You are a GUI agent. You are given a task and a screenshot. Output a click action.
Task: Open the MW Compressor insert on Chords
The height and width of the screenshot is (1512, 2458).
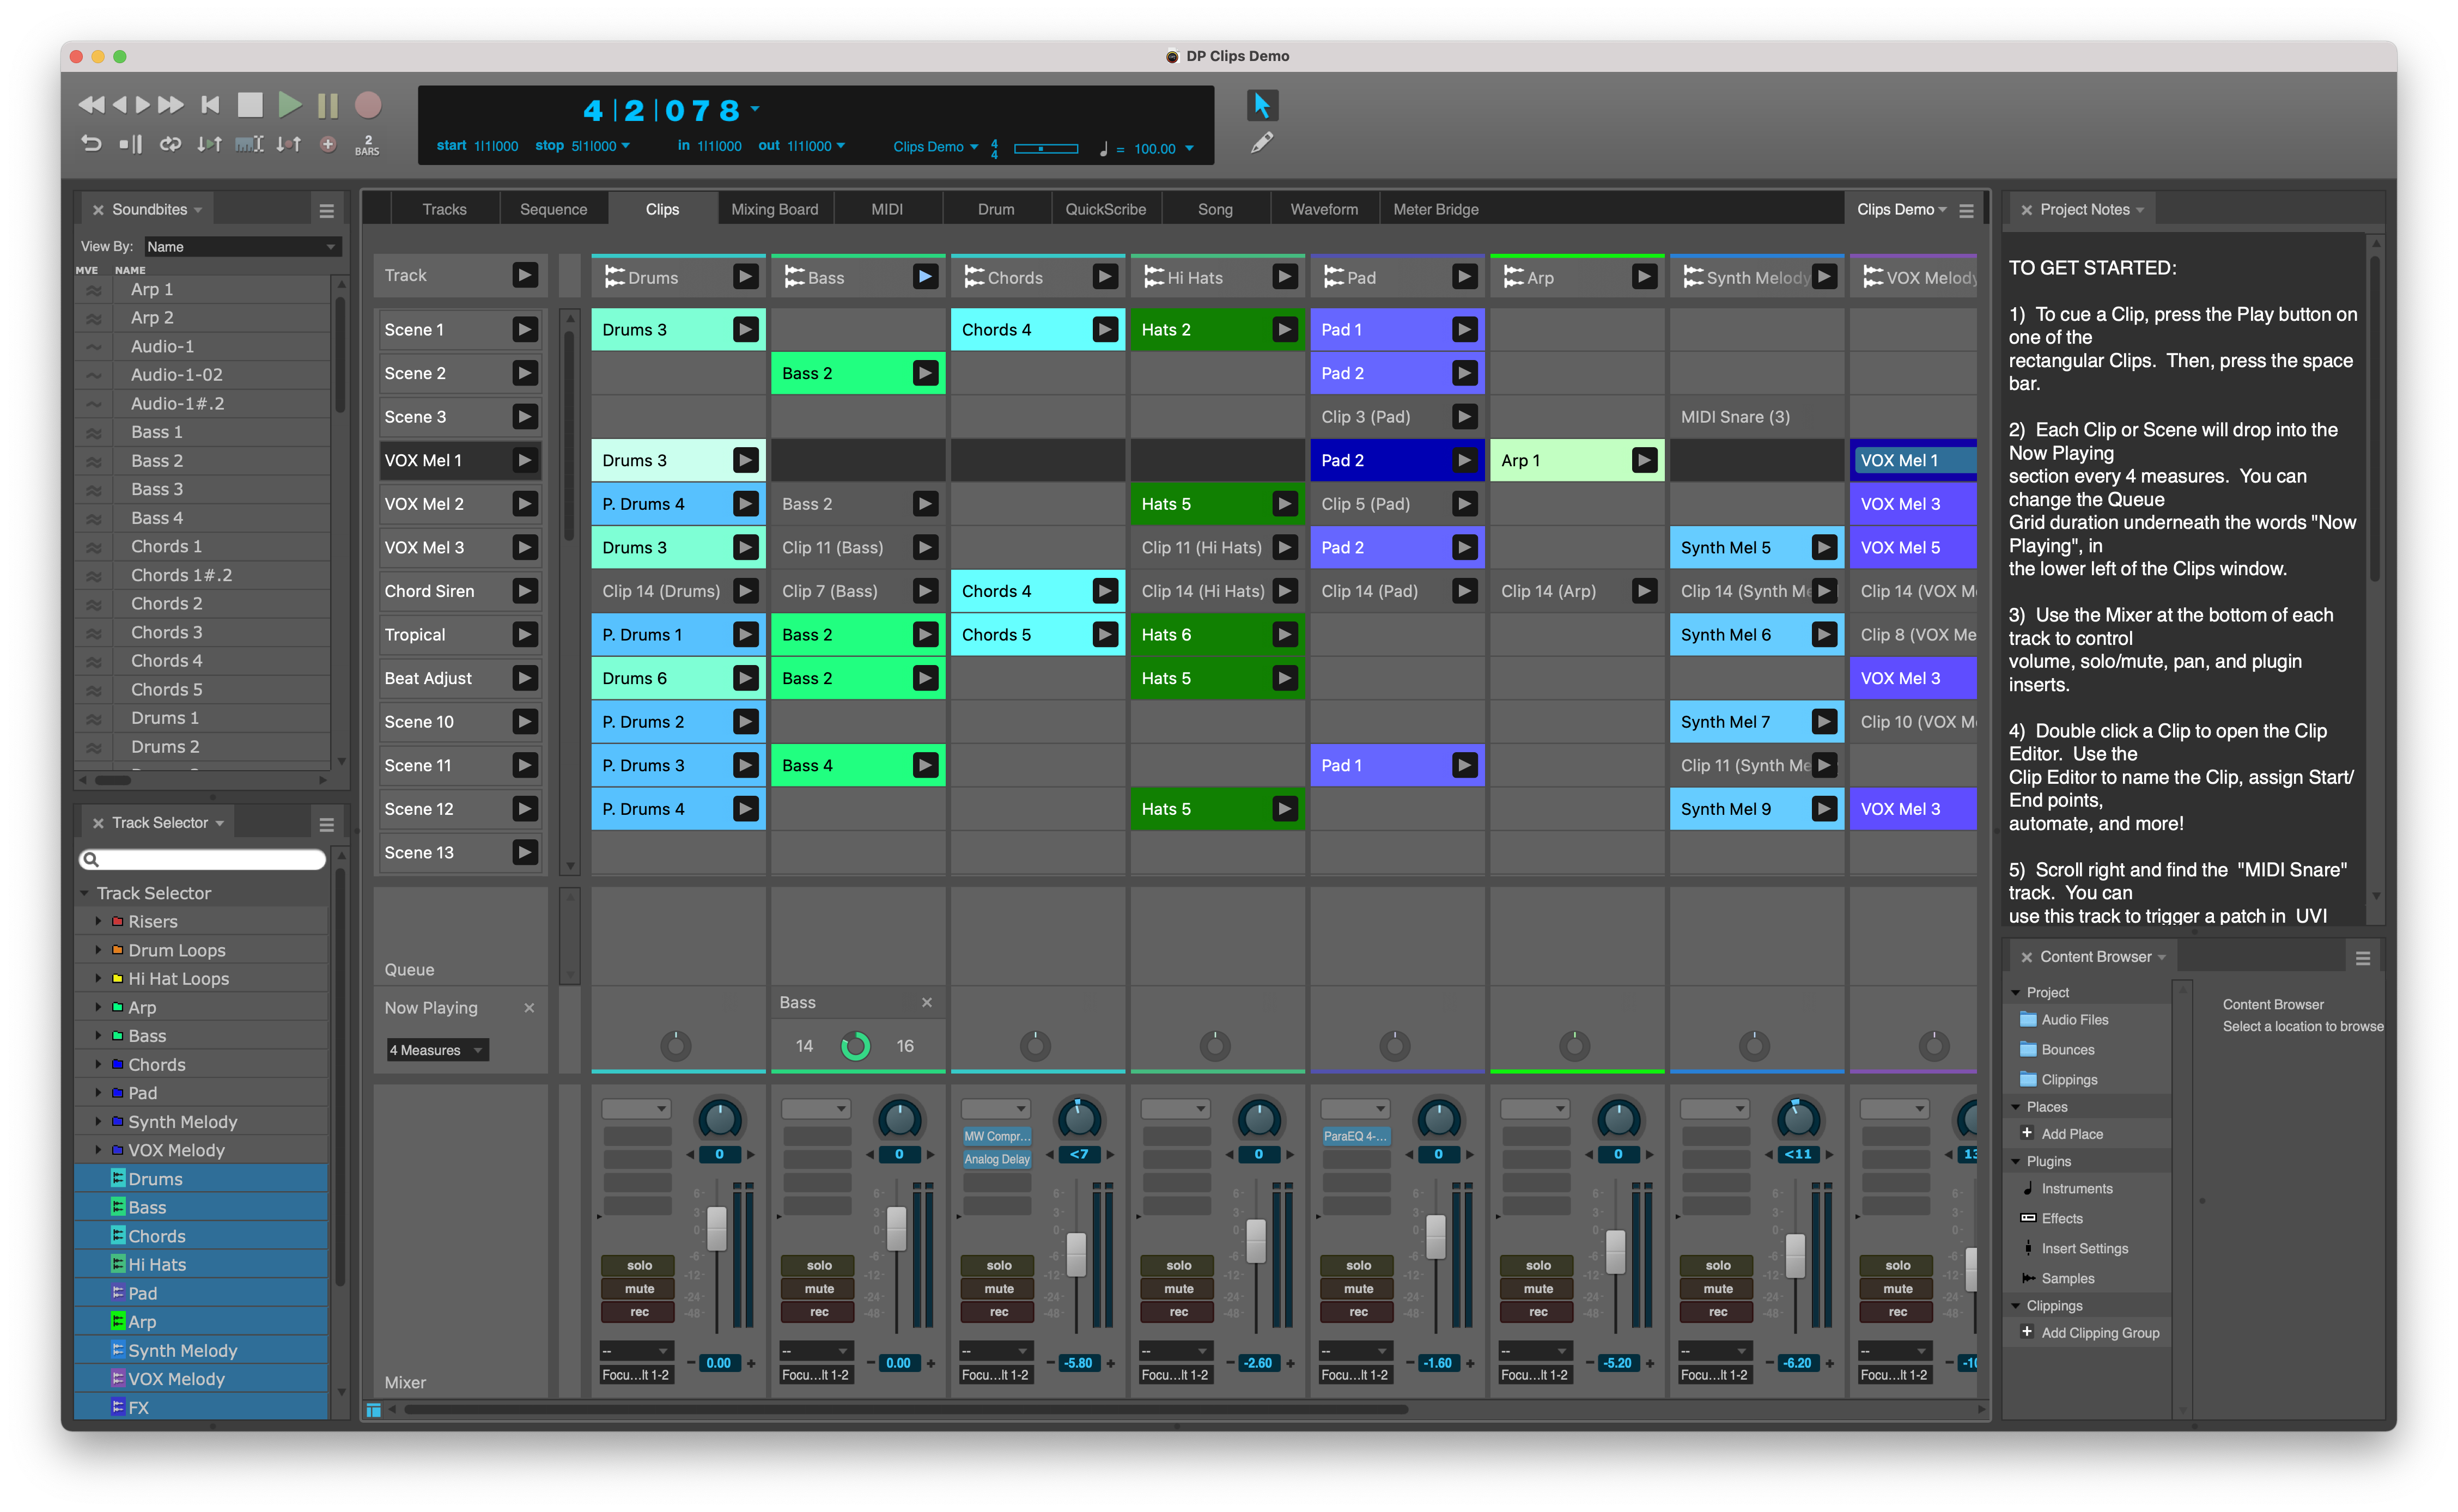997,1136
